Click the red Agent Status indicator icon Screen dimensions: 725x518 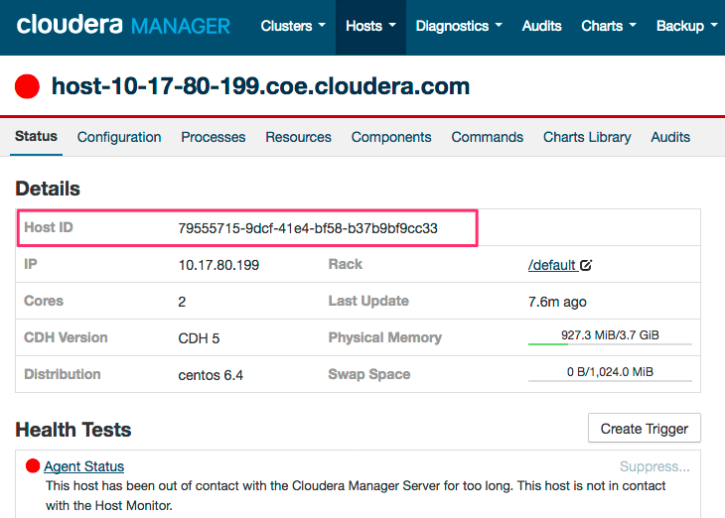coord(33,466)
